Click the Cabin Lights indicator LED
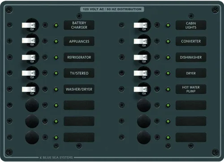 tap(168, 25)
